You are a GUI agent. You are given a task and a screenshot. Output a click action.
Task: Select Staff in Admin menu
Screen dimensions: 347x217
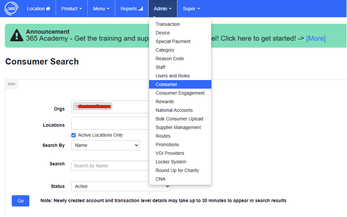click(180, 67)
